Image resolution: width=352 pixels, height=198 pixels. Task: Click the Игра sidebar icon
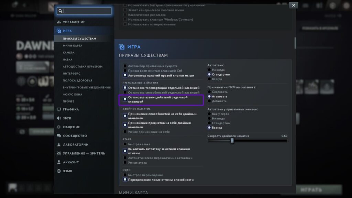(59, 31)
